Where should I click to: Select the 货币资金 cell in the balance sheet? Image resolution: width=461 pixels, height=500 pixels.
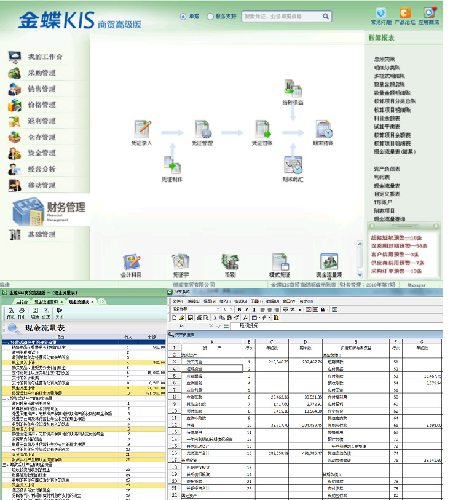(x=212, y=362)
